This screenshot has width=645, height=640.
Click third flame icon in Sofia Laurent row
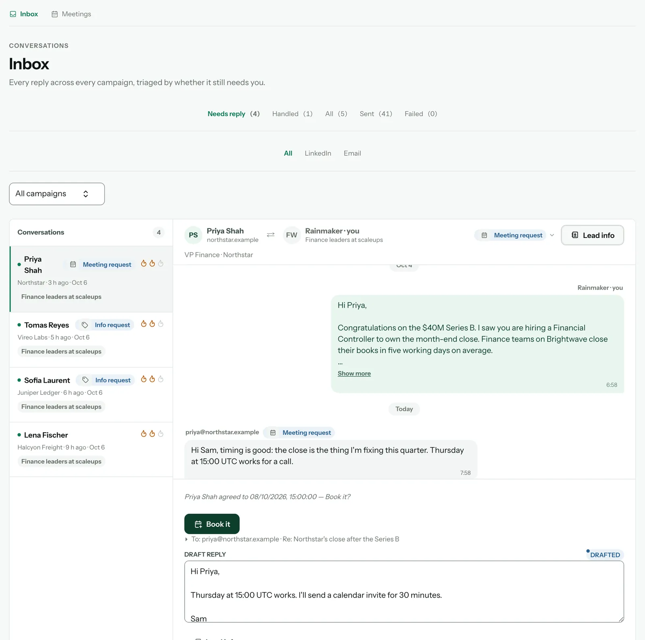point(160,379)
